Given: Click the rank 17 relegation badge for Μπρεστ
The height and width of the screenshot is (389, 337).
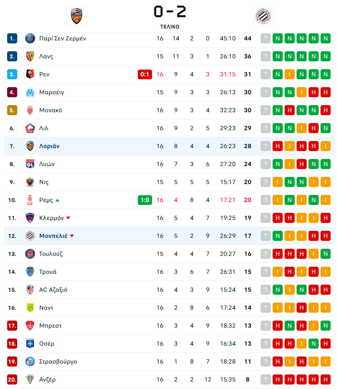Looking at the screenshot, I should 12,325.
